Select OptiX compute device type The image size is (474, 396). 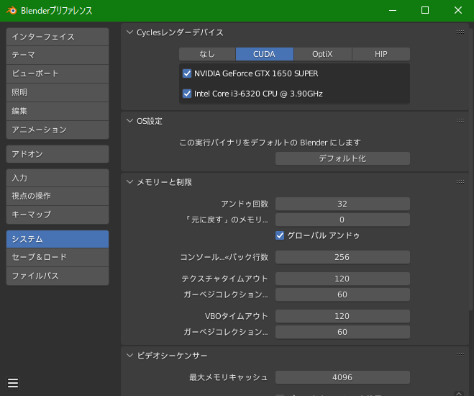click(x=322, y=54)
